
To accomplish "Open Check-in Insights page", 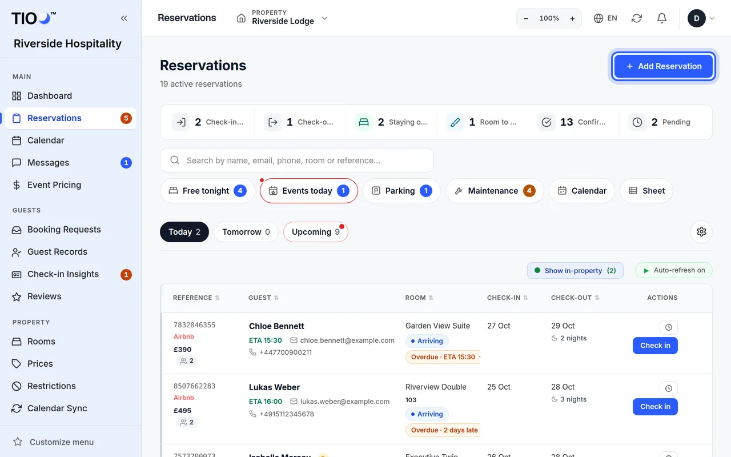I will click(70, 274).
